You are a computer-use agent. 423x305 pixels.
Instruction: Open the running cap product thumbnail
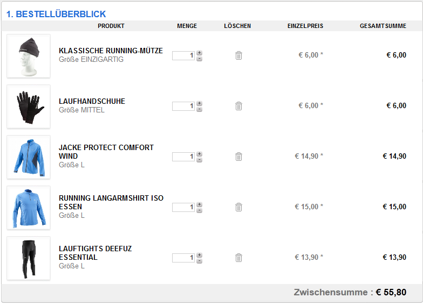pyautogui.click(x=29, y=56)
